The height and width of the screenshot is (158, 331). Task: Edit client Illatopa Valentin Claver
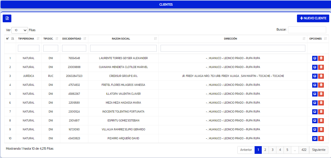tap(315, 94)
